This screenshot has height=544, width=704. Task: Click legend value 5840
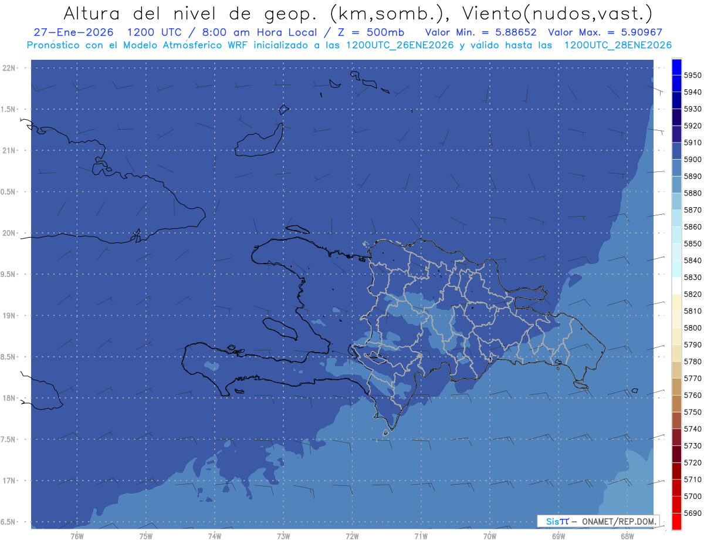[692, 261]
